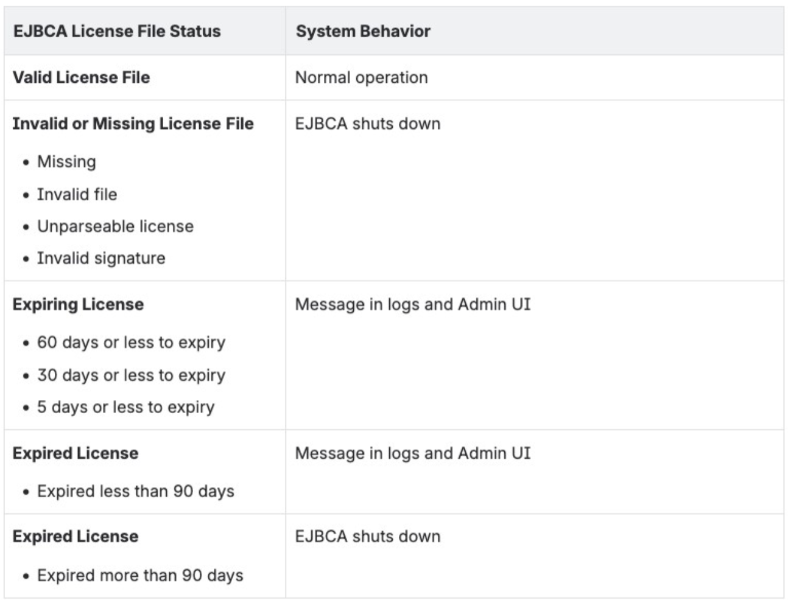Click "Expired less than 90 days" bullet
This screenshot has height=600, width=788.
(x=135, y=491)
